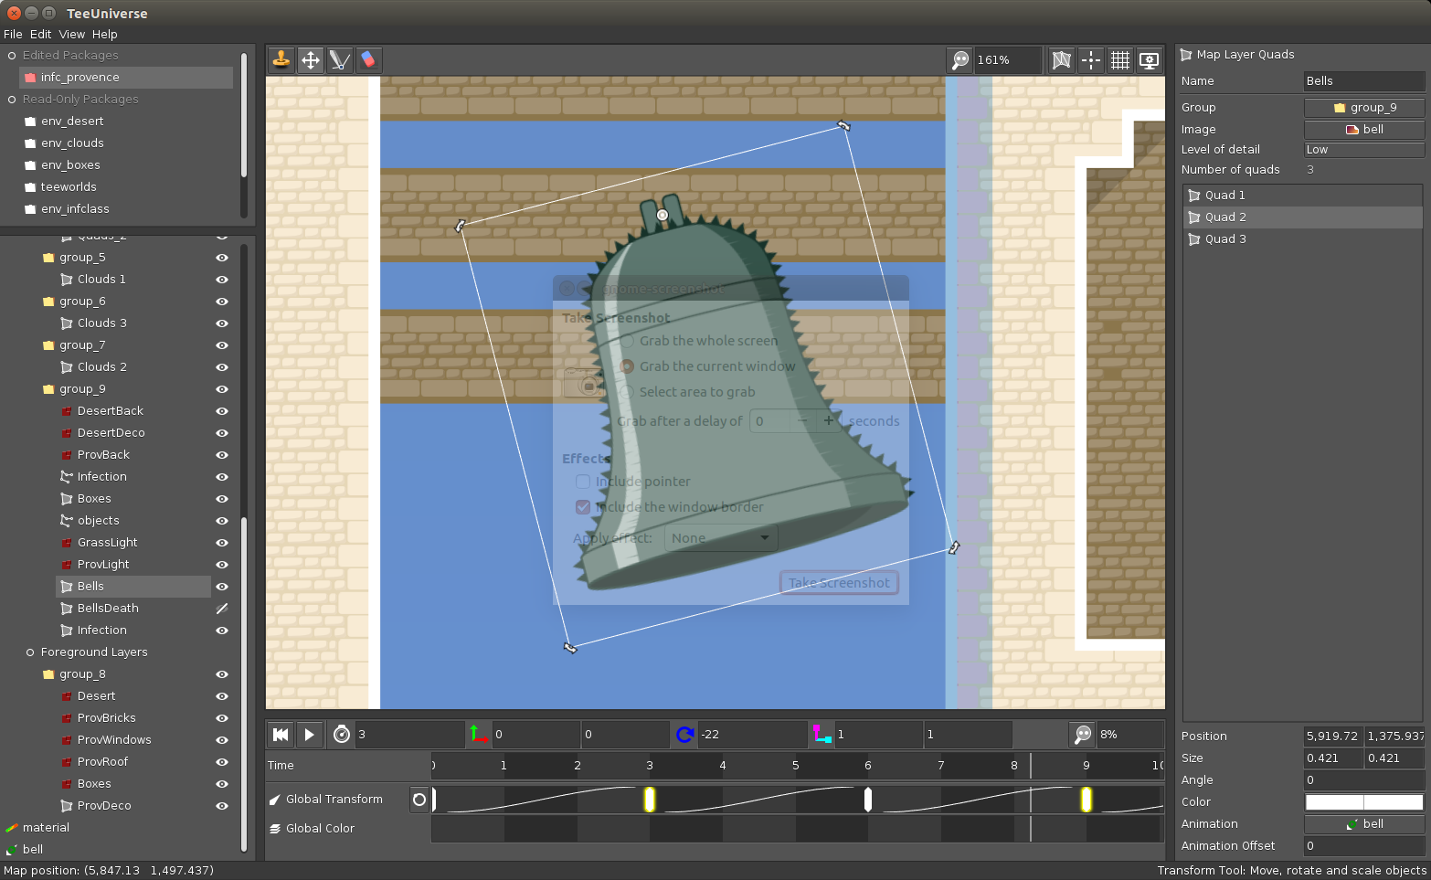1431x880 pixels.
Task: Rewind animation to the first frame
Action: pos(281,735)
